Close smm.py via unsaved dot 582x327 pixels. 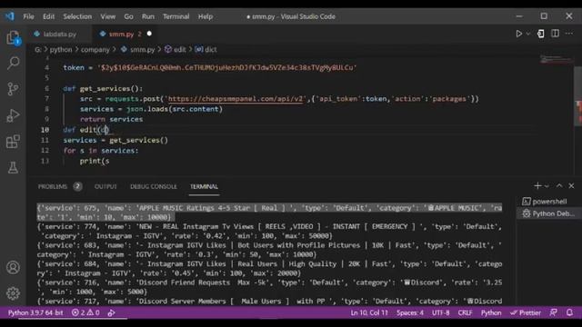click(149, 34)
